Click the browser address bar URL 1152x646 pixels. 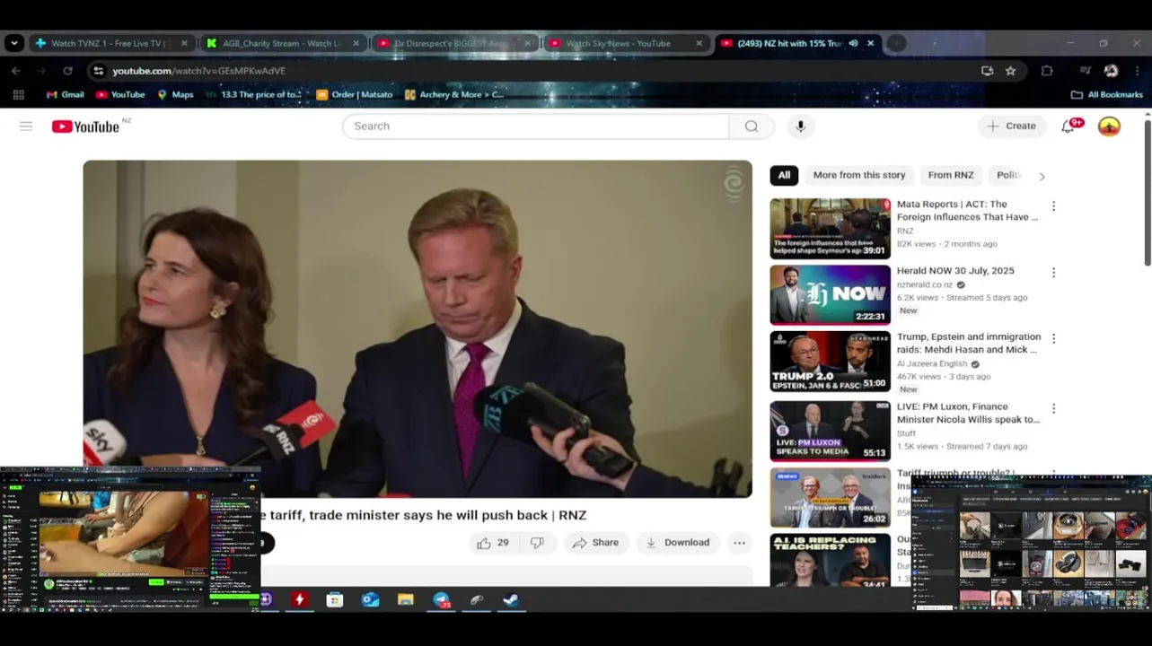click(198, 71)
